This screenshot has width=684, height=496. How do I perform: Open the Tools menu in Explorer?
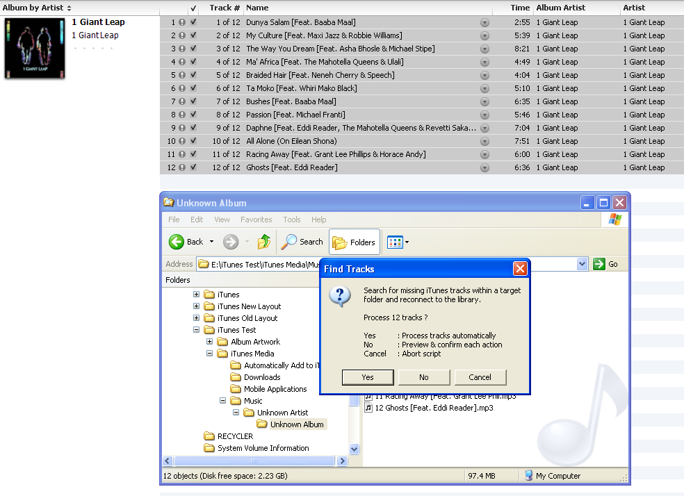click(x=292, y=220)
